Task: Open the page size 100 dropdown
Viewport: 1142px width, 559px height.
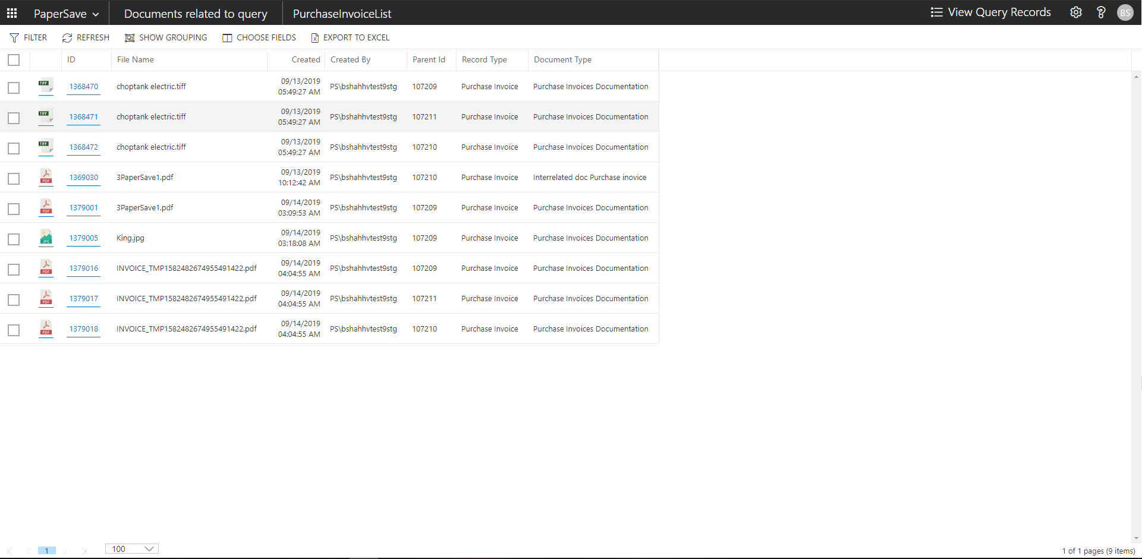Action: tap(132, 549)
